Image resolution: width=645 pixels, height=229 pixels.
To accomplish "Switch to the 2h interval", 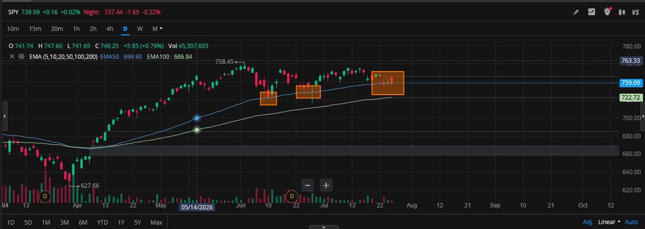I will [x=93, y=28].
